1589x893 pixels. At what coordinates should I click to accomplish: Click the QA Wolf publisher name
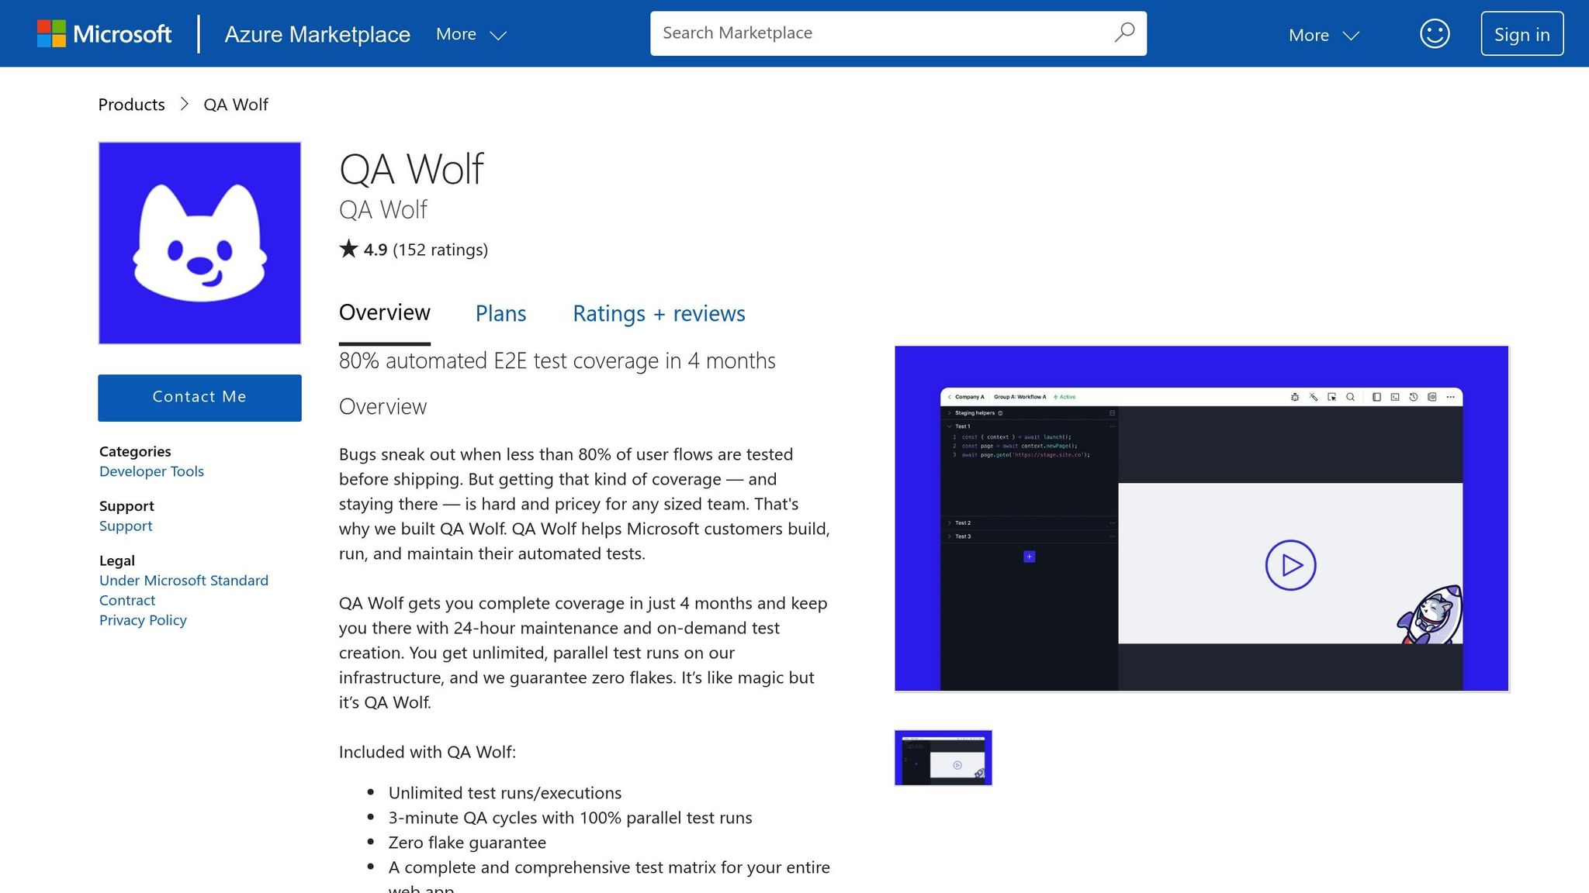click(383, 209)
